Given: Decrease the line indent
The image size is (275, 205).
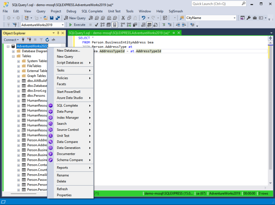Looking at the screenshot, I should pyautogui.click(x=178, y=25).
